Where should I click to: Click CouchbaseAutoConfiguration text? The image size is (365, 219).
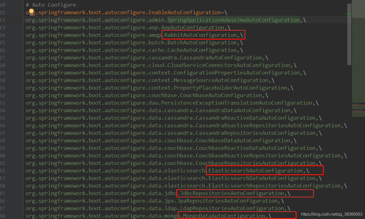pos(221,95)
